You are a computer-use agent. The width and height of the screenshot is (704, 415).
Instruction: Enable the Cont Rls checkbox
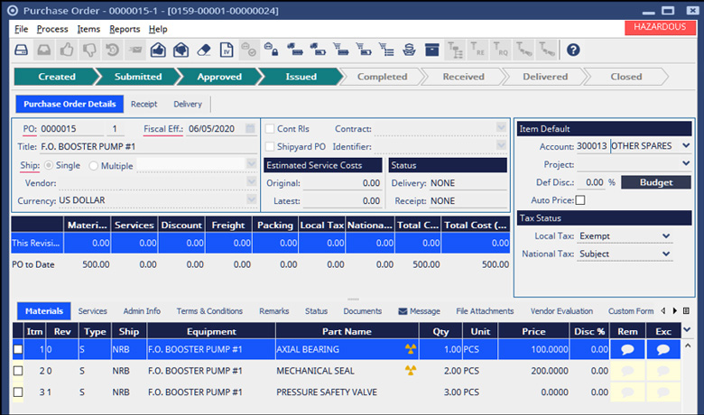(x=270, y=129)
